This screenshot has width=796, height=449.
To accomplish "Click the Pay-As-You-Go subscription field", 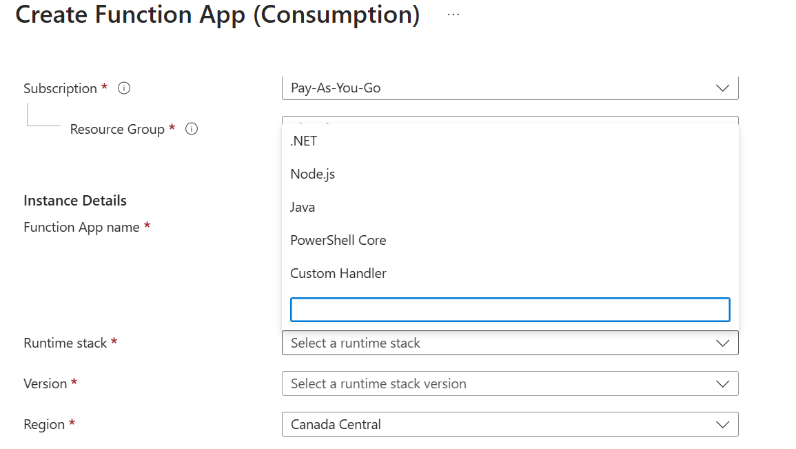I will click(x=510, y=88).
